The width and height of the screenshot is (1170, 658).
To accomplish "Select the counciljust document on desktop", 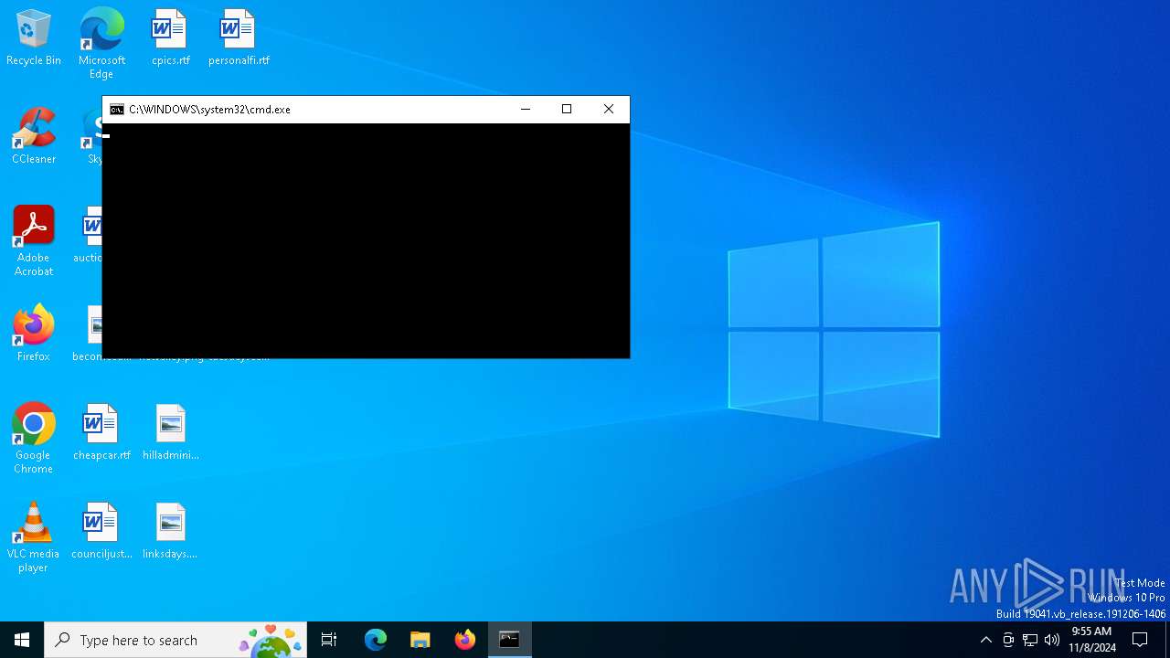I will click(101, 531).
